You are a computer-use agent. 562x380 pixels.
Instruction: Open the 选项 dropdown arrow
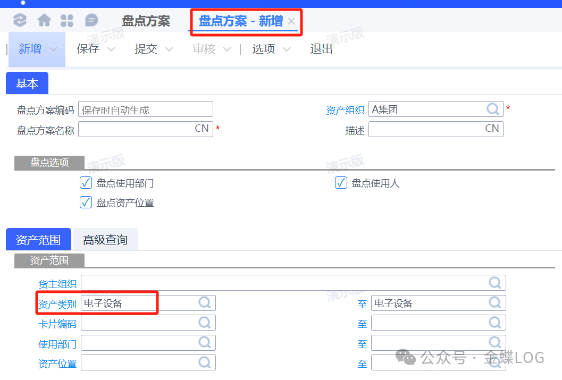point(287,49)
